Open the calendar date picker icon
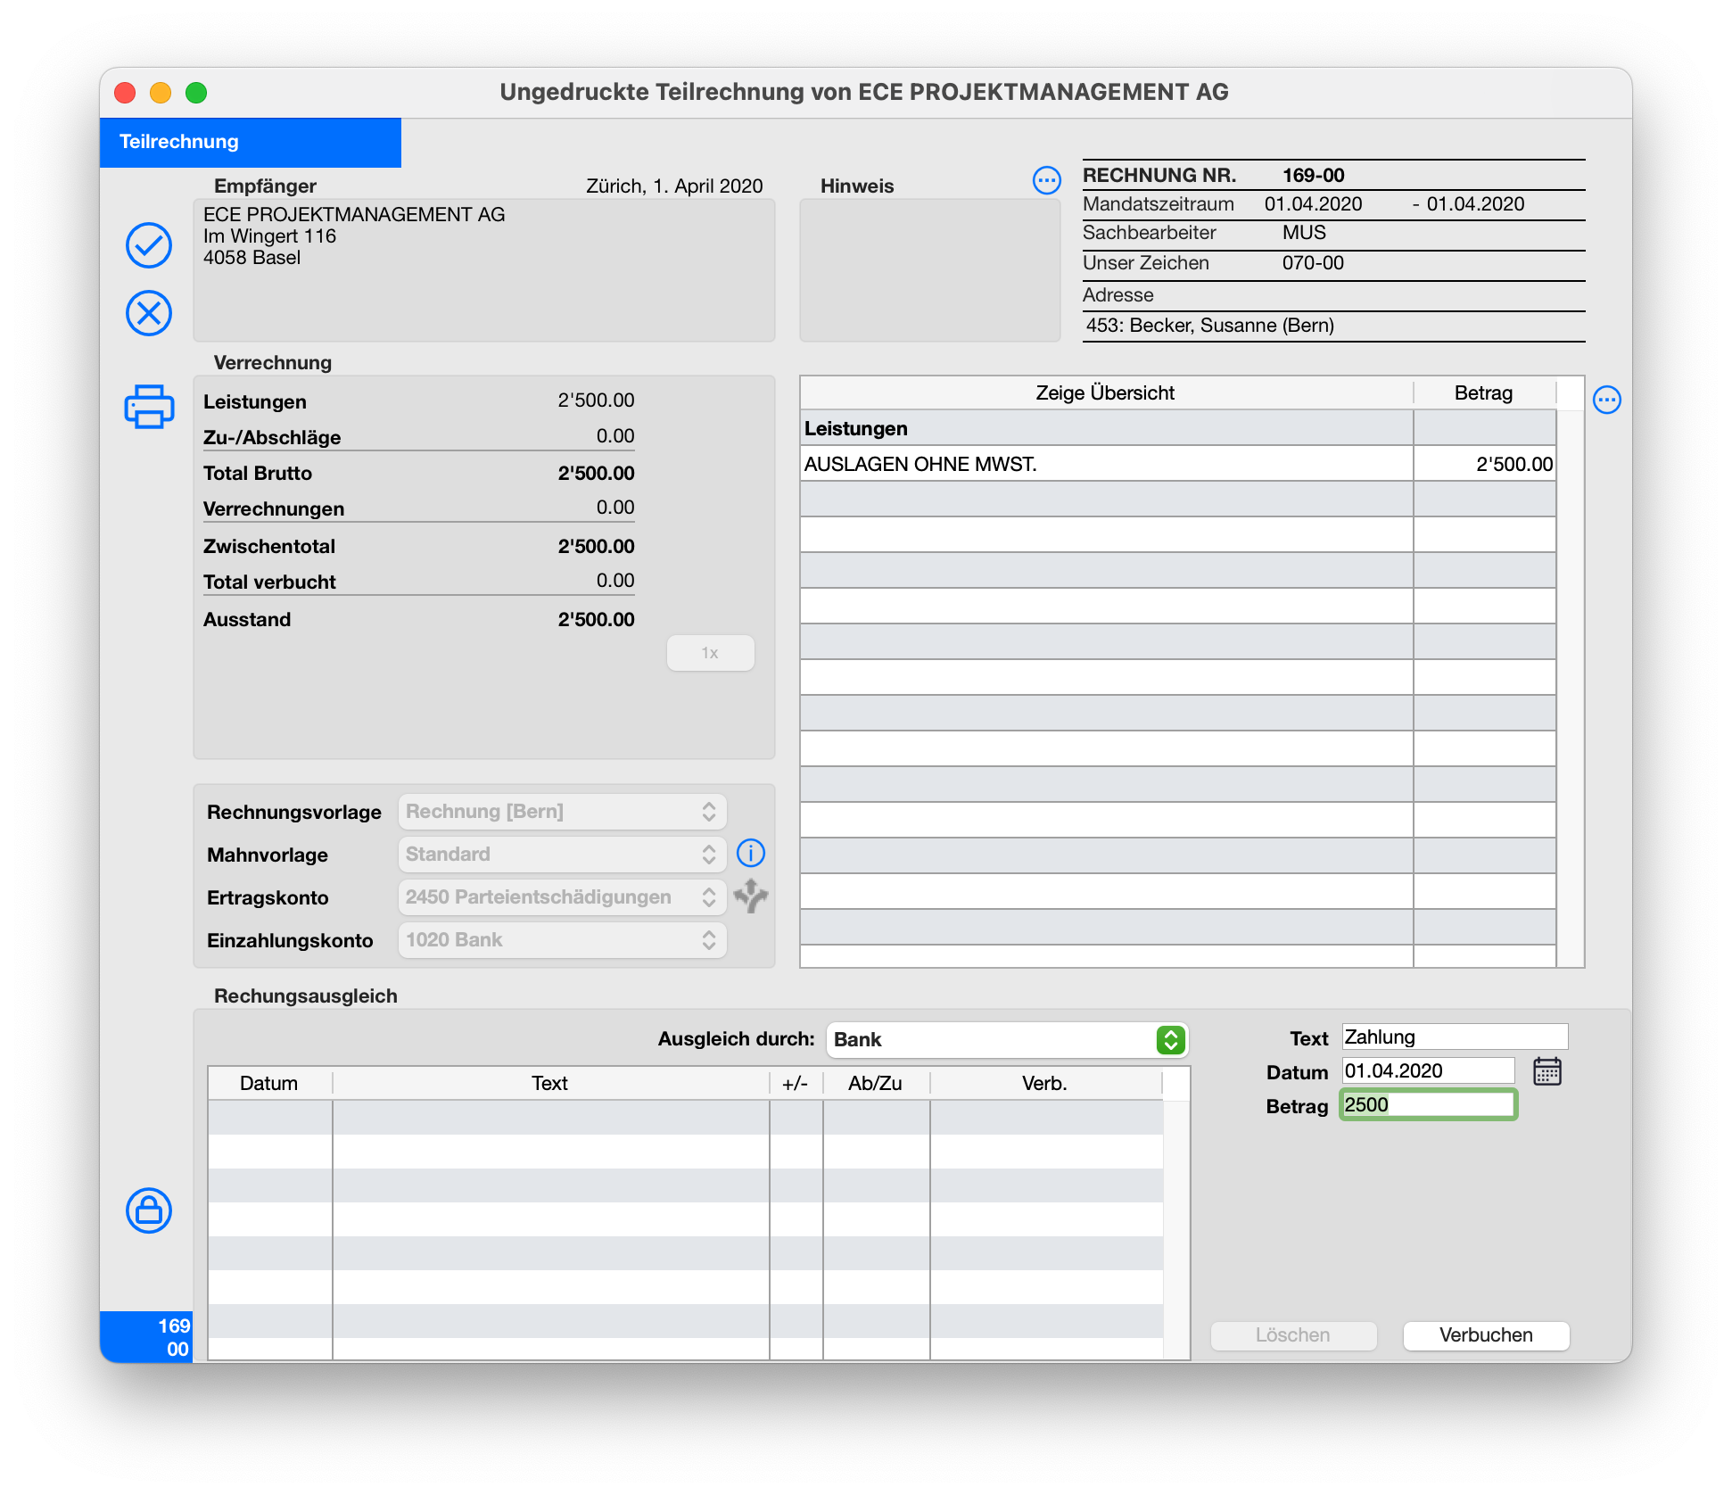This screenshot has width=1732, height=1495. pyautogui.click(x=1547, y=1071)
